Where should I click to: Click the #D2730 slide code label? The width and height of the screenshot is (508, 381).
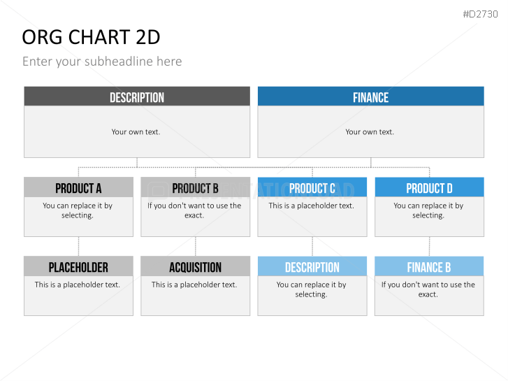click(480, 14)
